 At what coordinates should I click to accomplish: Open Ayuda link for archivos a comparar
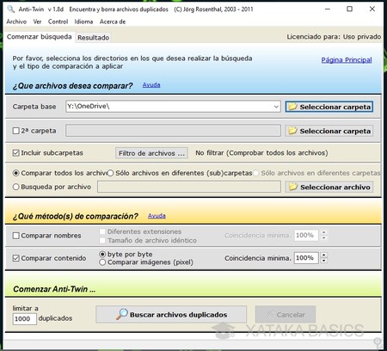[151, 85]
